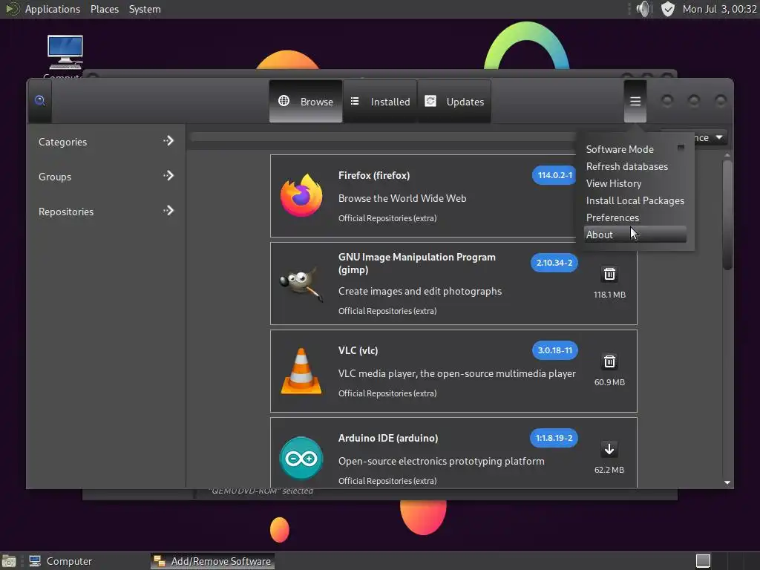760x570 pixels.
Task: Open the System menu in the top panel
Action: pyautogui.click(x=145, y=9)
